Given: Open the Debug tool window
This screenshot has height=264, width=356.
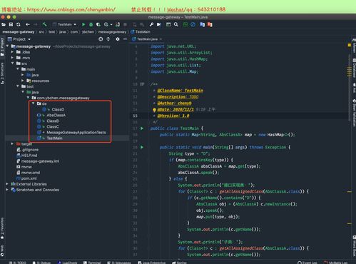Looking at the screenshot, I should 41,263.
